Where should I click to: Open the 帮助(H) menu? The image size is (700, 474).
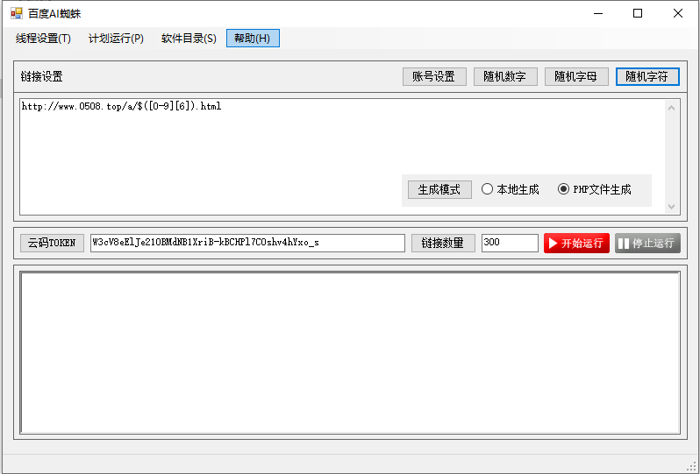253,39
